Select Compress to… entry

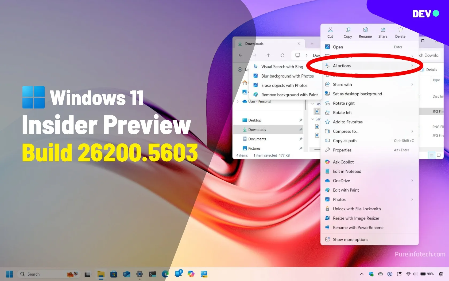tap(369, 131)
